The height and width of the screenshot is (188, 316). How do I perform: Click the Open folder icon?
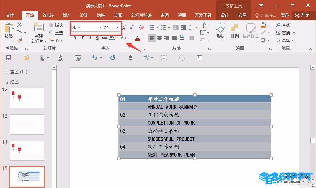27,58
